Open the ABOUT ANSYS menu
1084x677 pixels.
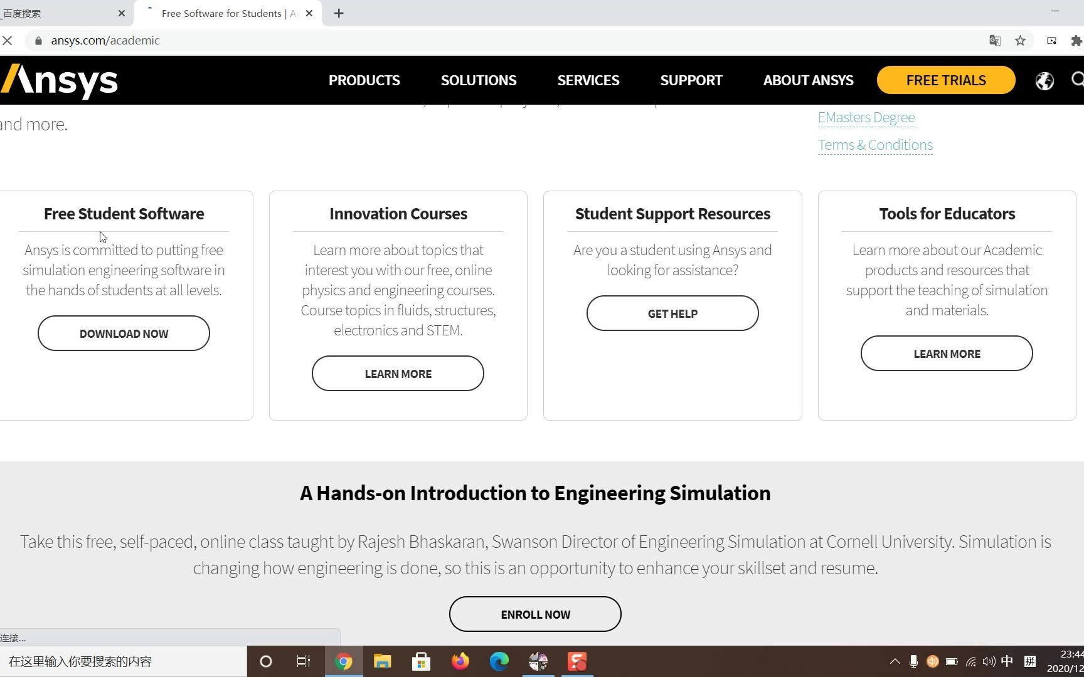pyautogui.click(x=809, y=80)
